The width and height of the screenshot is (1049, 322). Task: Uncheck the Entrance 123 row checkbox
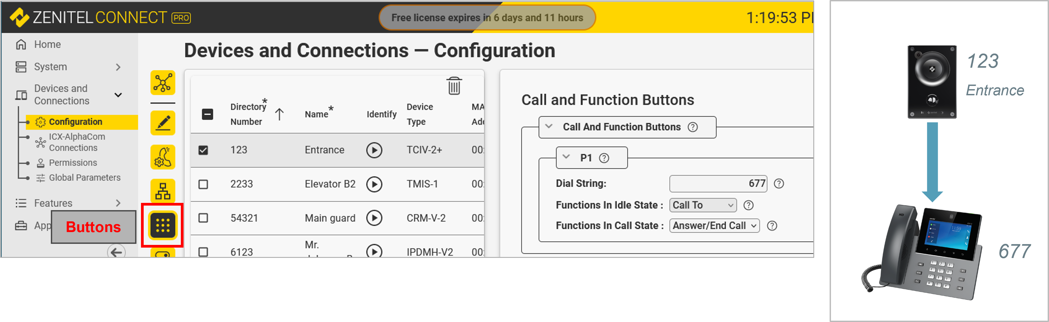[x=203, y=150]
